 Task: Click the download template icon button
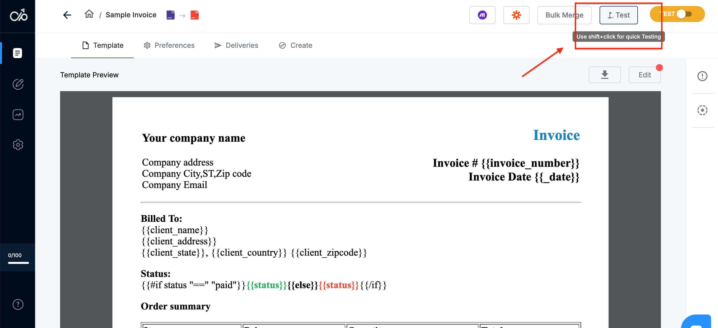(604, 75)
